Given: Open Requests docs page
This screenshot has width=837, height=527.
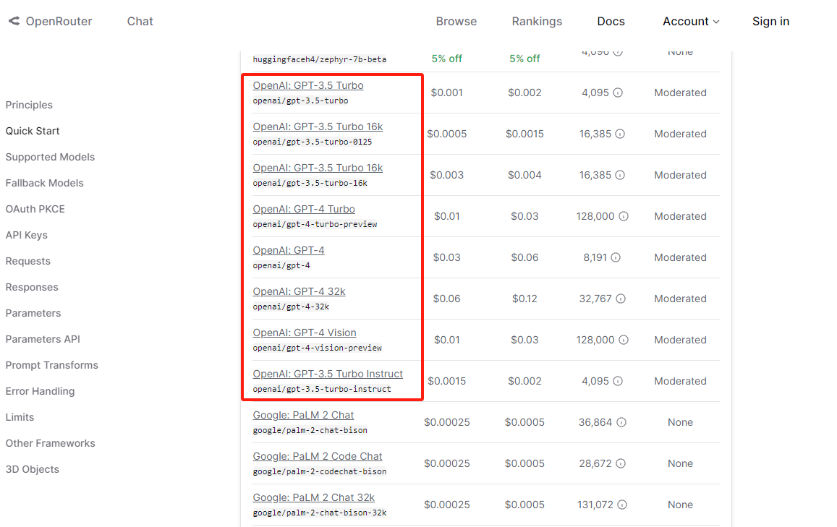Looking at the screenshot, I should click(x=27, y=262).
